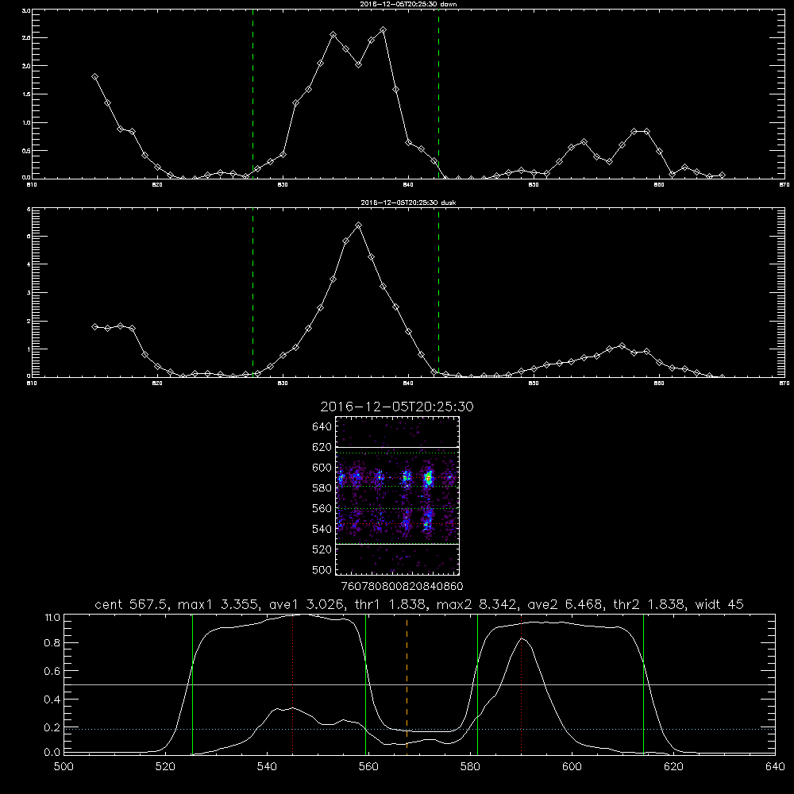Viewport: 794px width, 794px height.
Task: Click the first diamond marker of dawn curve
Action: pos(94,76)
